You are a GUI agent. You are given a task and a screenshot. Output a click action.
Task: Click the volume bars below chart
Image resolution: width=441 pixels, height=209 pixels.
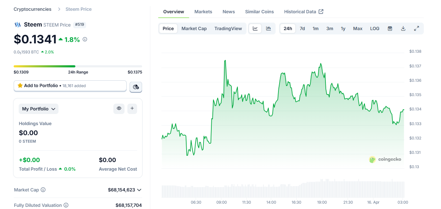click(x=283, y=189)
